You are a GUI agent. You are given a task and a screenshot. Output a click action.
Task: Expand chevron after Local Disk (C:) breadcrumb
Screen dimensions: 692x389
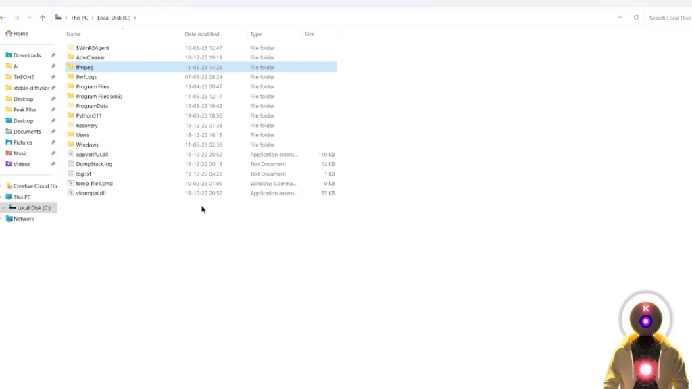click(x=135, y=18)
